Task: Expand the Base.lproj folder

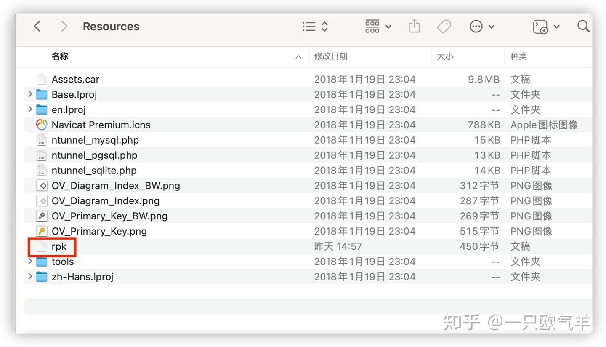Action: 29,94
